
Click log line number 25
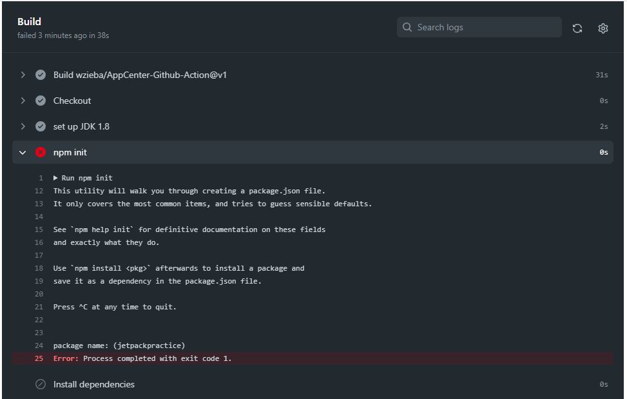(x=39, y=358)
